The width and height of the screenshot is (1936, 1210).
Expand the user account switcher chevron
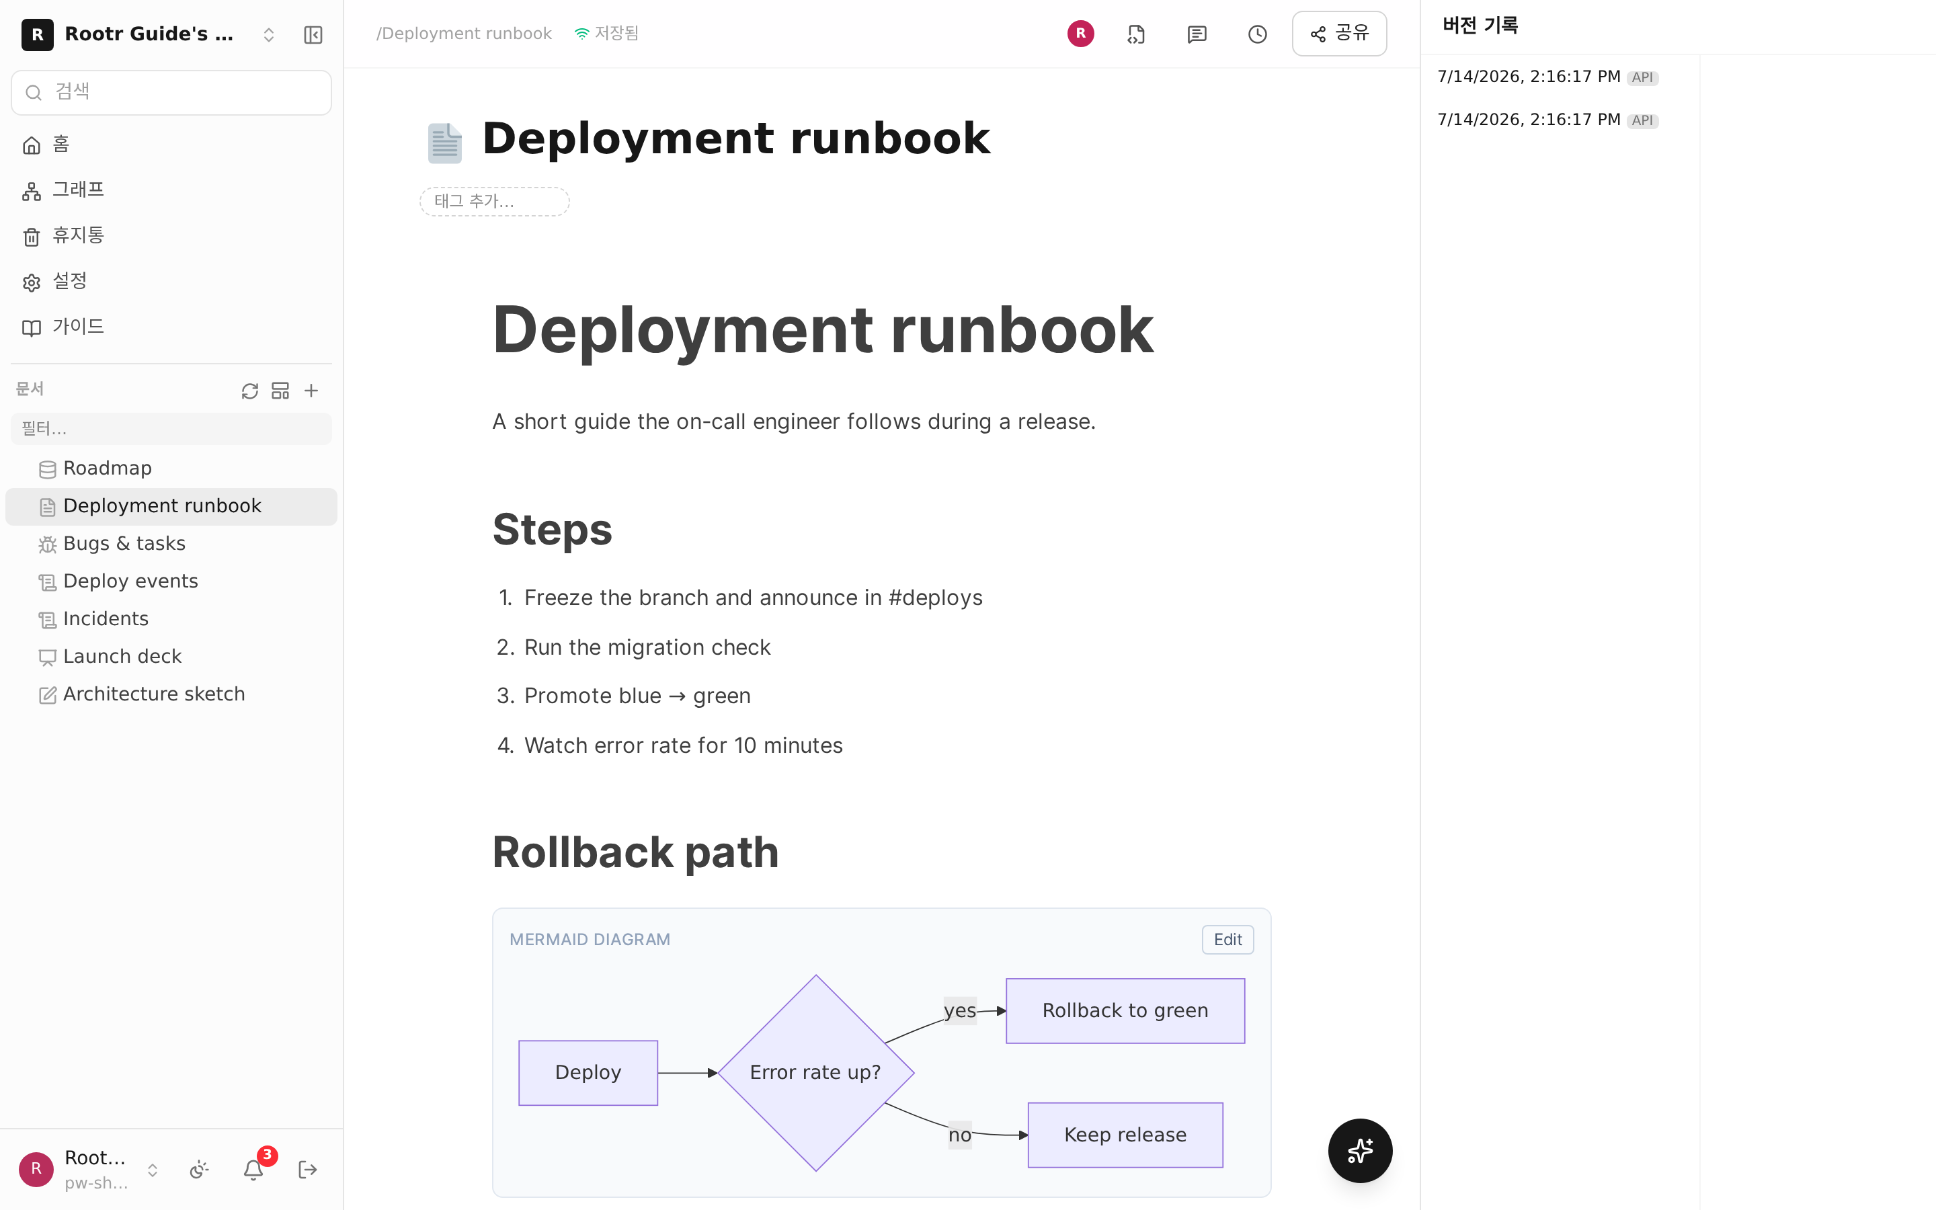click(152, 1169)
